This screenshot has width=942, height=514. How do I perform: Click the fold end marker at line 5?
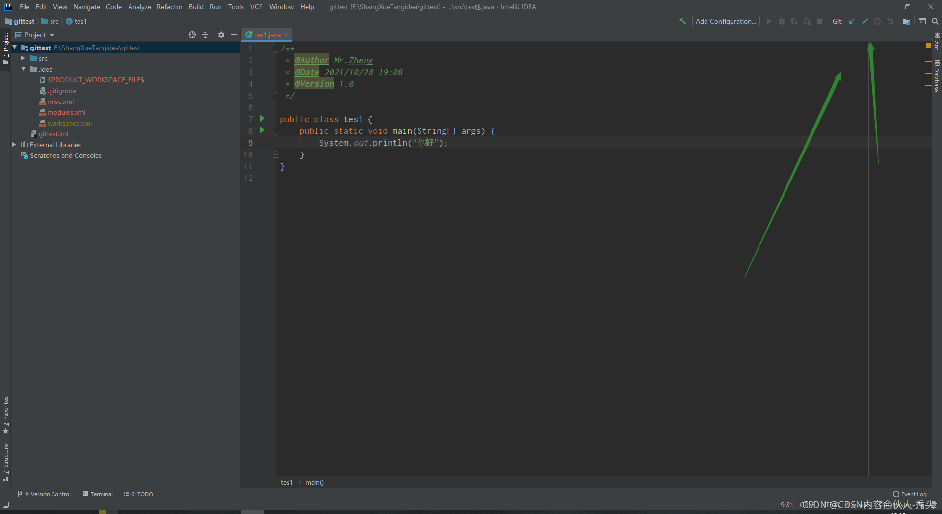[x=276, y=96]
